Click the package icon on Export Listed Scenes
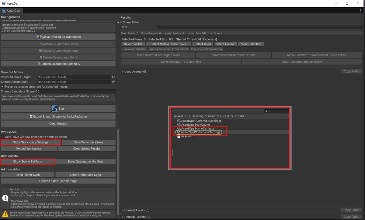This screenshot has height=220, width=365. pos(31,117)
